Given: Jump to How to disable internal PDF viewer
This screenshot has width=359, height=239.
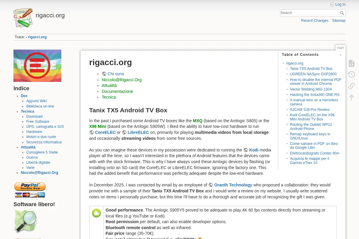Looking at the screenshot, I should (x=316, y=82).
